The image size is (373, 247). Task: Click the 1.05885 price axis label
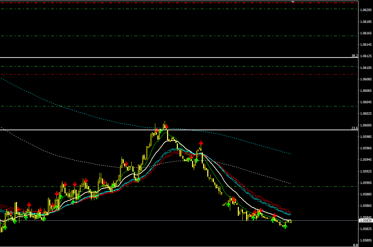(366, 194)
